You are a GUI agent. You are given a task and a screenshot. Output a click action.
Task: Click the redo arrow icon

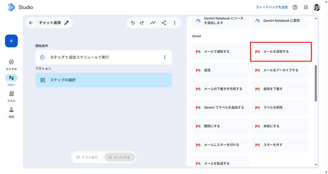142,23
